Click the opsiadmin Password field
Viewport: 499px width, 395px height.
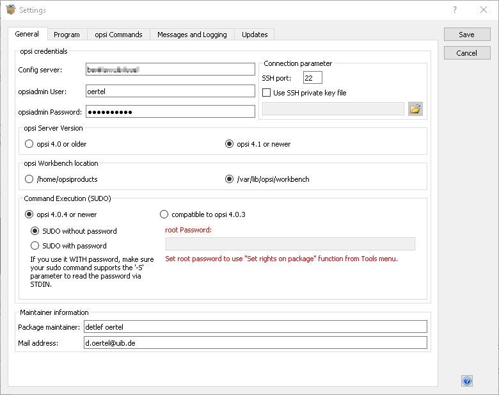[x=170, y=111]
